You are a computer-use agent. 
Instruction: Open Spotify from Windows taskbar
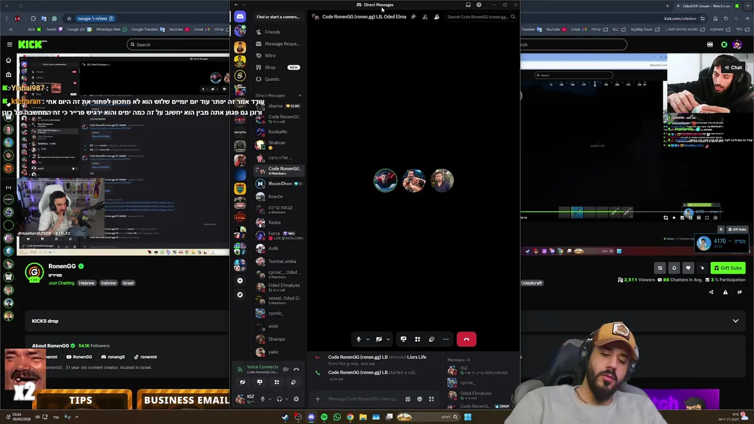point(324,417)
